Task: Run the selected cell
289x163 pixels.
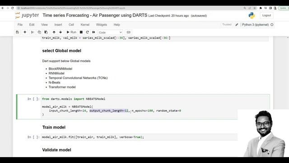Action: coord(71,32)
